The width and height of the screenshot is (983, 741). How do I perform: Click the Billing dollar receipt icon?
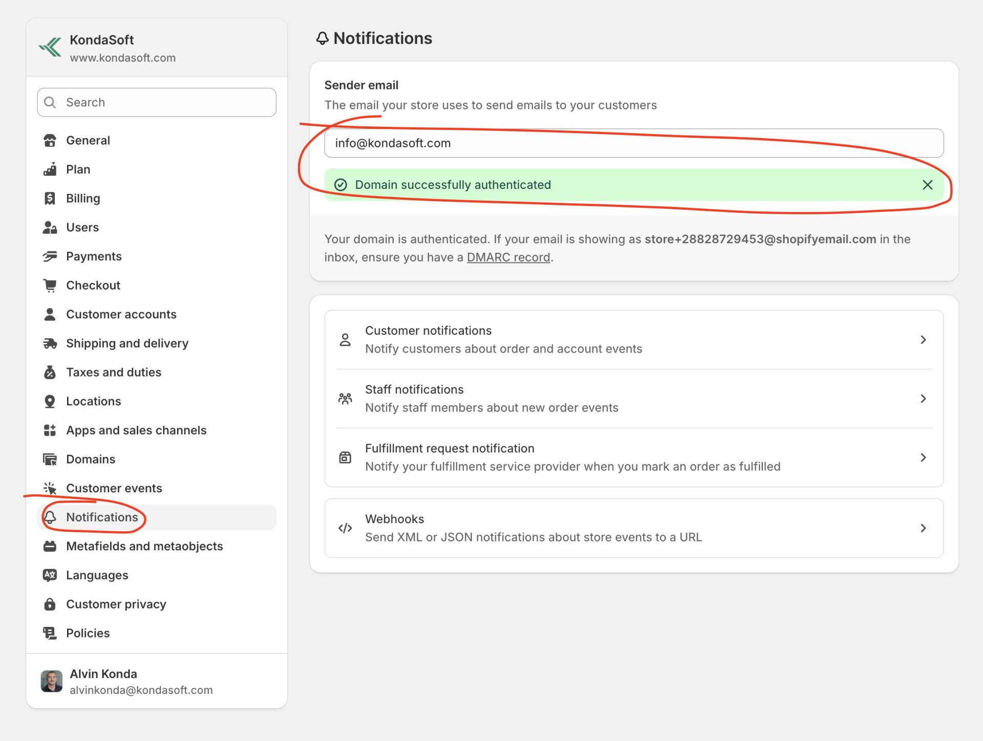50,198
